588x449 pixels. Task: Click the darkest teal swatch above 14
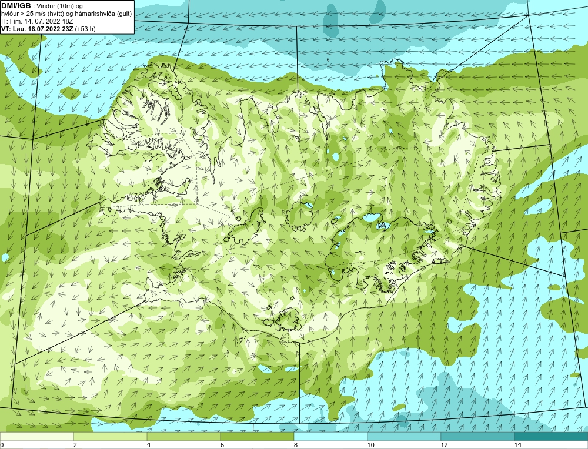click(x=552, y=436)
